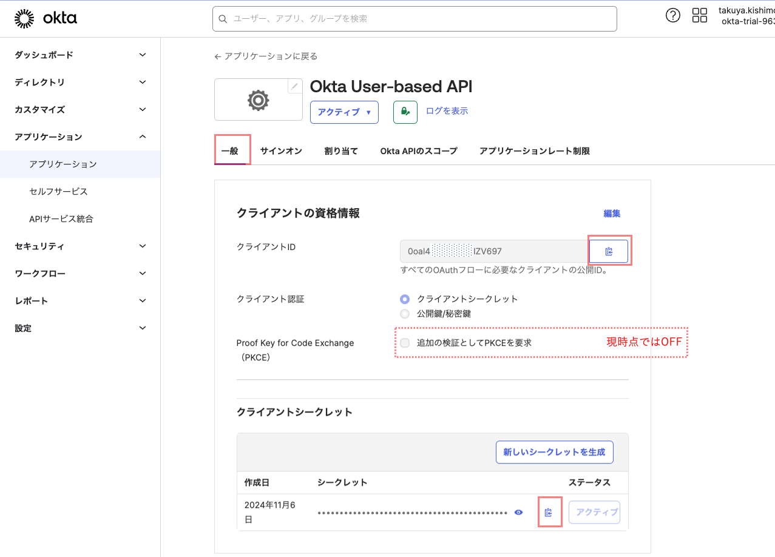Open the help question mark icon
775x557 pixels.
coord(673,16)
